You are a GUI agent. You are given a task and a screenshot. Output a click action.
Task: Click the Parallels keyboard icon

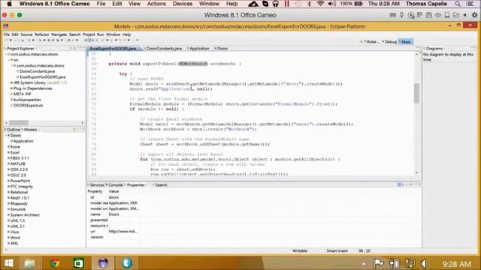(392, 15)
